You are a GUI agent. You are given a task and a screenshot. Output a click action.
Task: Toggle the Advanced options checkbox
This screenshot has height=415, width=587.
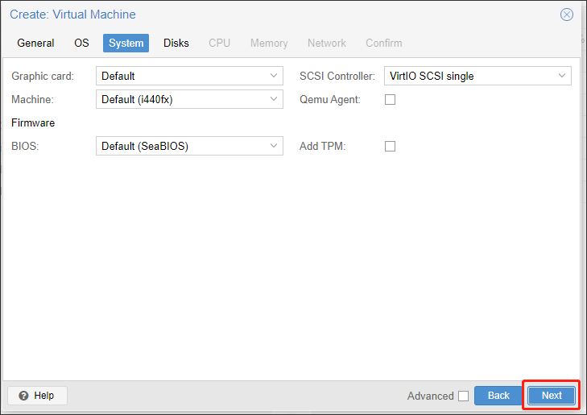(x=464, y=396)
